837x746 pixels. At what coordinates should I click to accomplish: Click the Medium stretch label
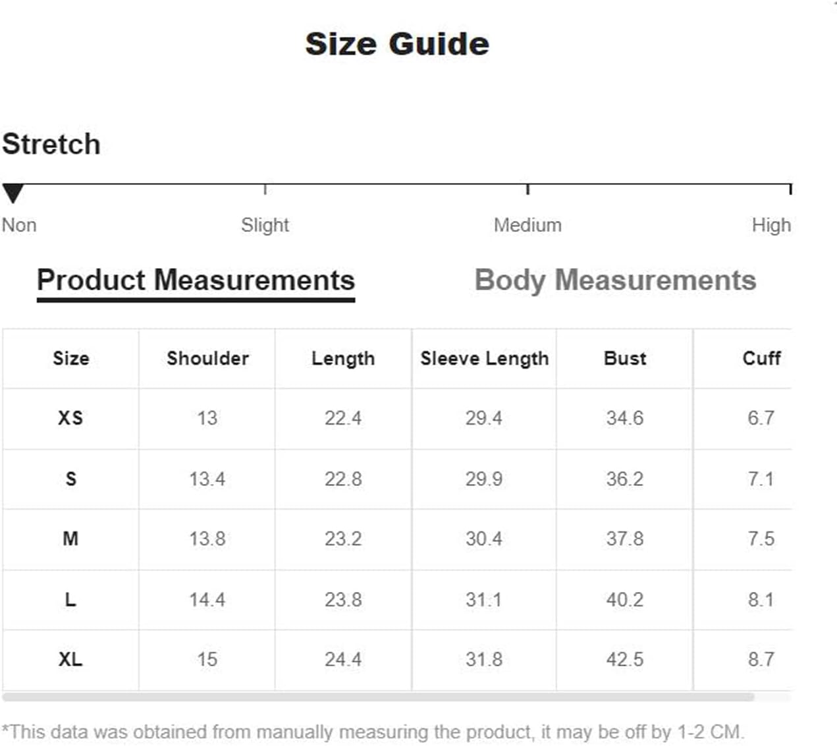tap(527, 225)
